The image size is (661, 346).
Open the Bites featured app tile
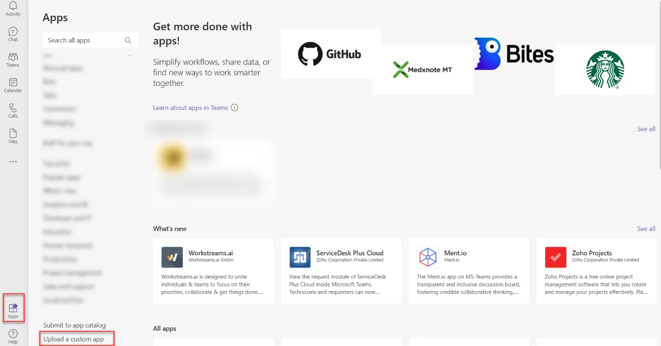(514, 54)
